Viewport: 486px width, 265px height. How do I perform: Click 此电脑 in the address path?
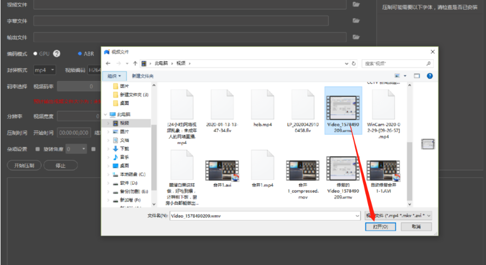(x=161, y=63)
